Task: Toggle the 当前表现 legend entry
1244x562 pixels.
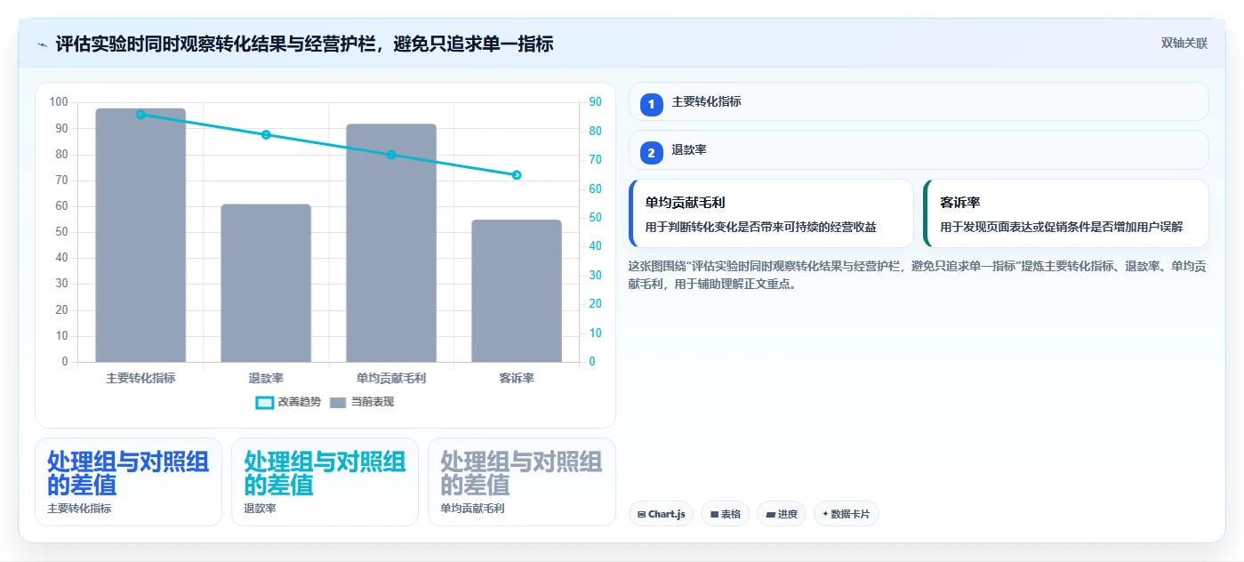Action: [x=362, y=402]
